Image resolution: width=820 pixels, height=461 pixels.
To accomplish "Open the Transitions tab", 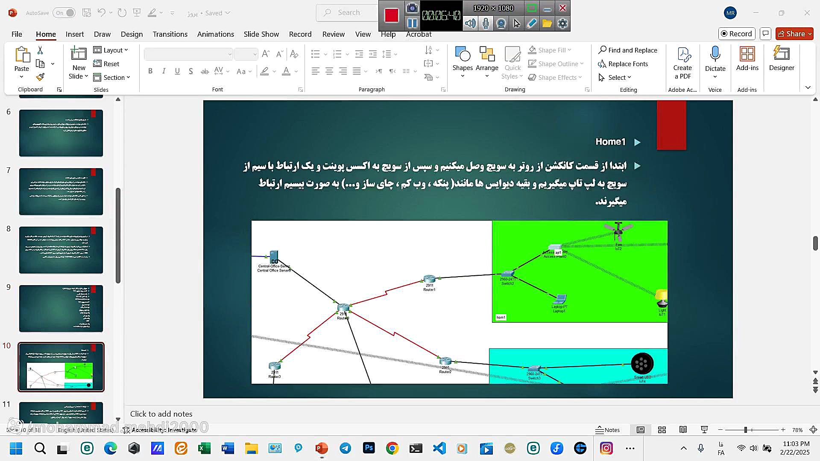I will pyautogui.click(x=170, y=34).
